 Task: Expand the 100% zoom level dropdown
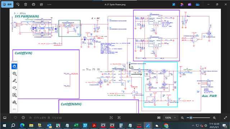click(170, 118)
